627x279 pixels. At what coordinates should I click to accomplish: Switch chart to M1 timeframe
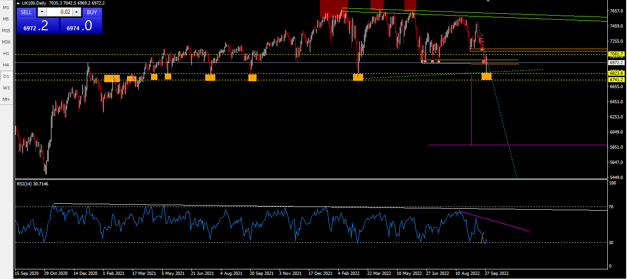pyautogui.click(x=6, y=8)
